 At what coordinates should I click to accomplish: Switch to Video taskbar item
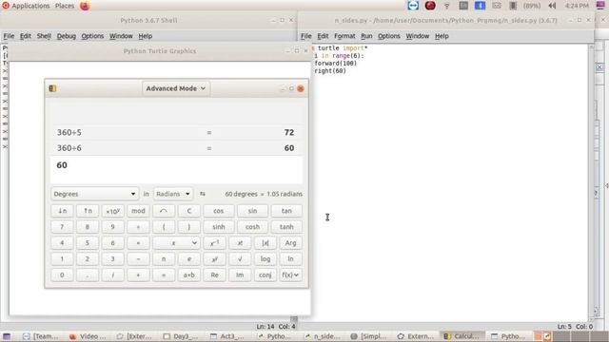(x=88, y=336)
